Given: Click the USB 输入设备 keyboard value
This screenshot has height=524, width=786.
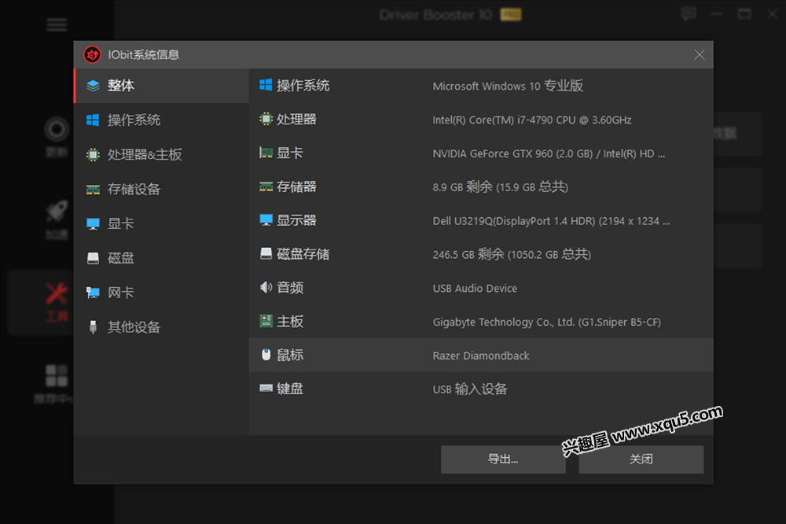Looking at the screenshot, I should coord(470,389).
